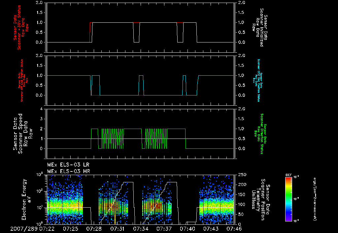338x233 pixels.
Task: Click the 250 tick on Scanner Position axis
Action: coord(242,175)
